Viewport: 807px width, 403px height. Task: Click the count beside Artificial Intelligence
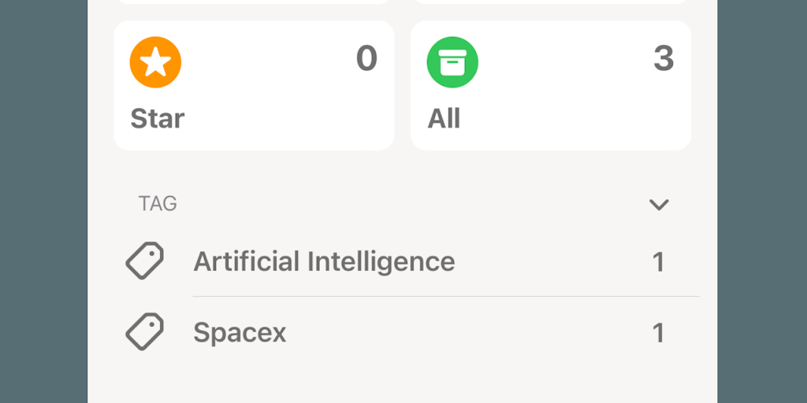click(658, 262)
